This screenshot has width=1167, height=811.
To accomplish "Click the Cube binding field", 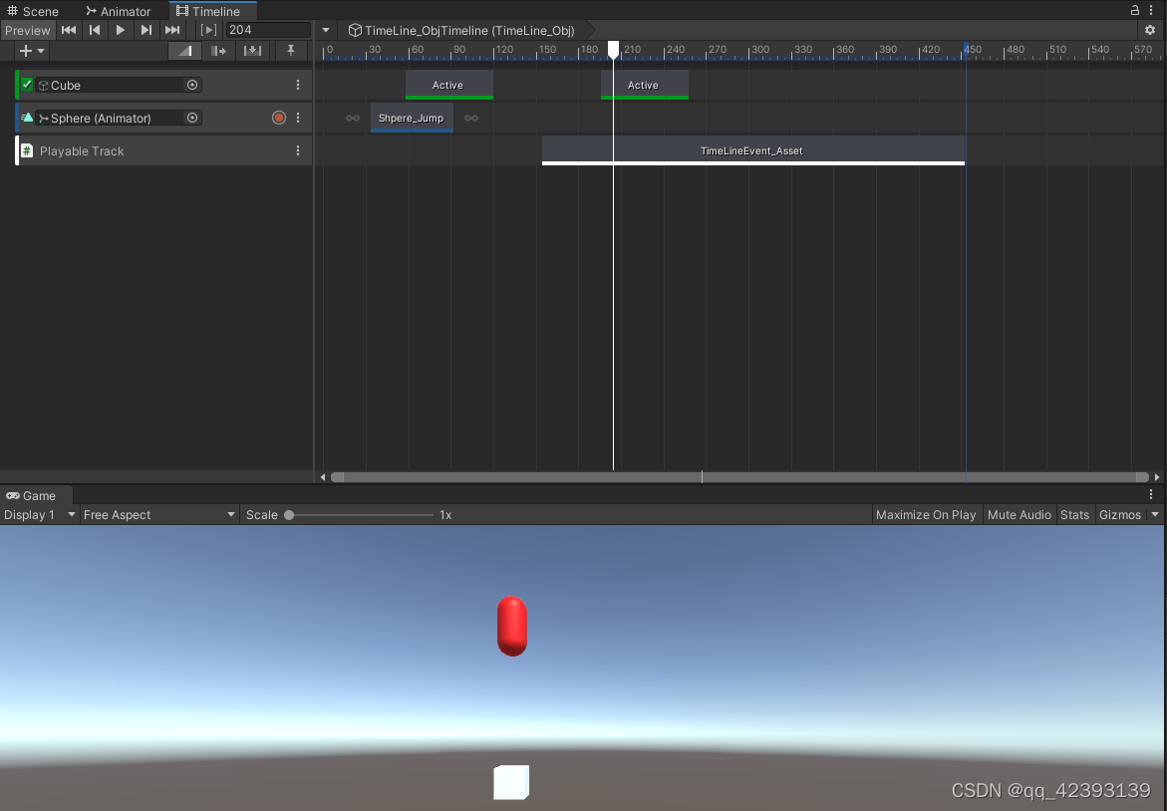I will (119, 85).
